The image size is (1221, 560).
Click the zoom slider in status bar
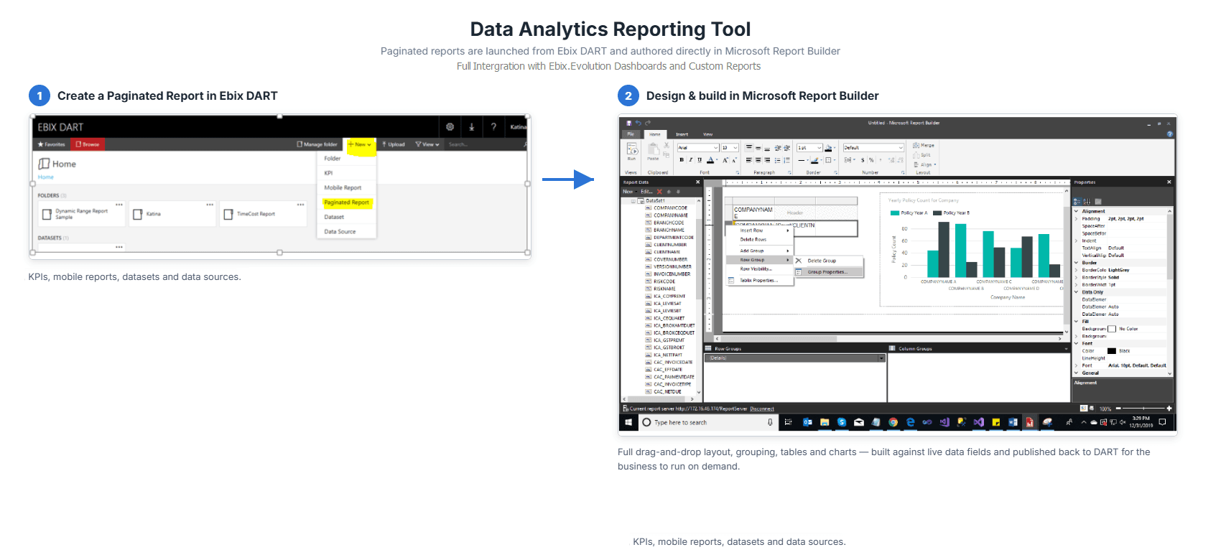point(1143,409)
